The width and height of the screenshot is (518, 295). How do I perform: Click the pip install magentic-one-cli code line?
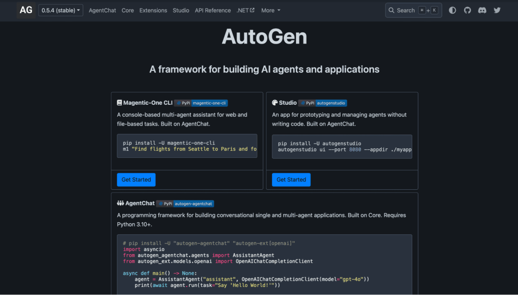169,143
